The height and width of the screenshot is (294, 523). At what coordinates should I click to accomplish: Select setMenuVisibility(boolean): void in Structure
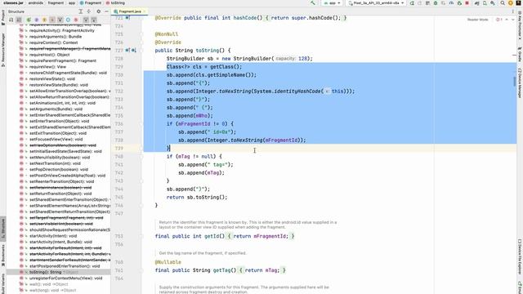(60, 158)
